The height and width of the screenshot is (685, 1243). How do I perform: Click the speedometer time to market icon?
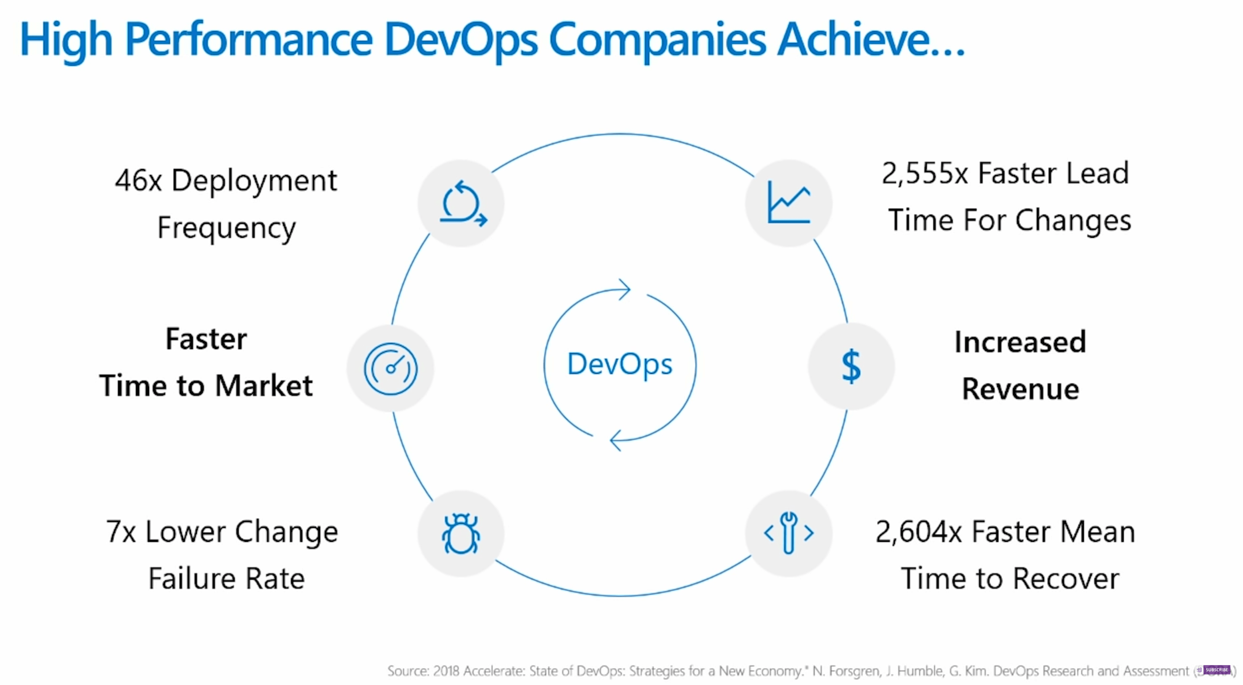tap(390, 369)
